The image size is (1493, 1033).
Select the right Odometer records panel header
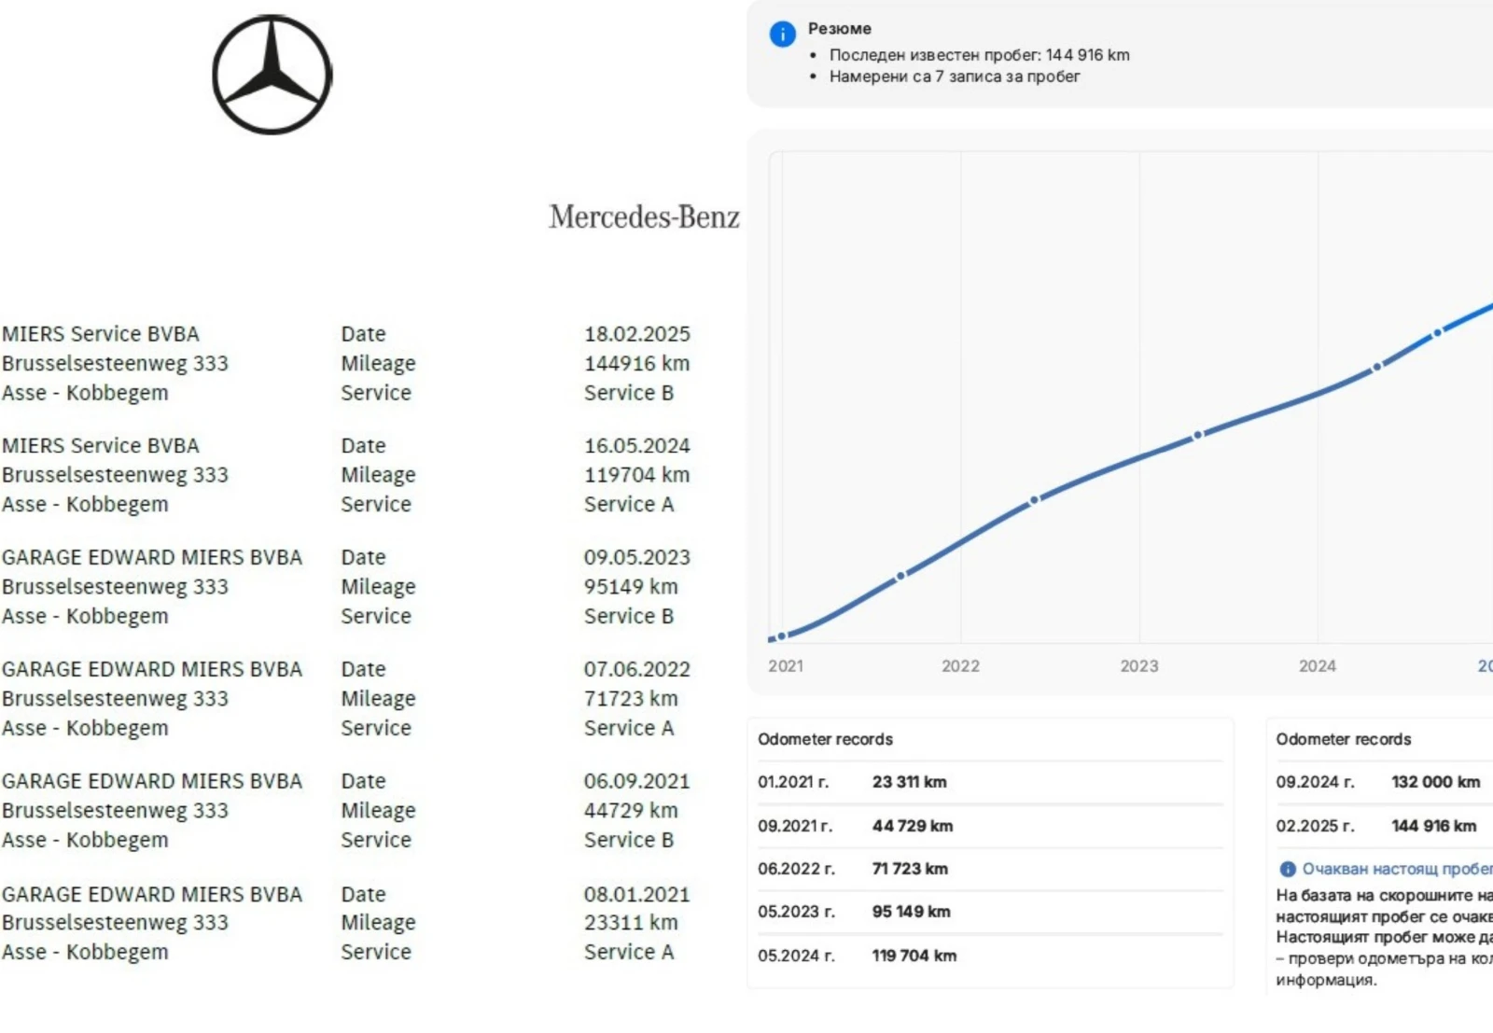coord(1345,739)
